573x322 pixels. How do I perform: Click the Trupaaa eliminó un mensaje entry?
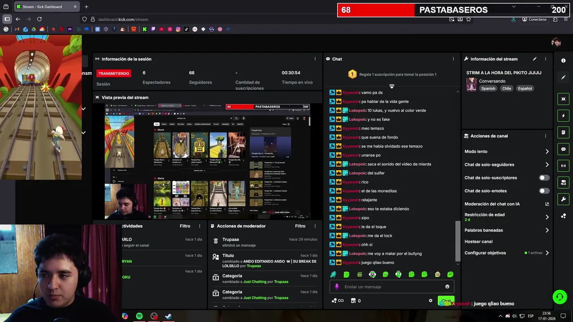[x=265, y=242]
